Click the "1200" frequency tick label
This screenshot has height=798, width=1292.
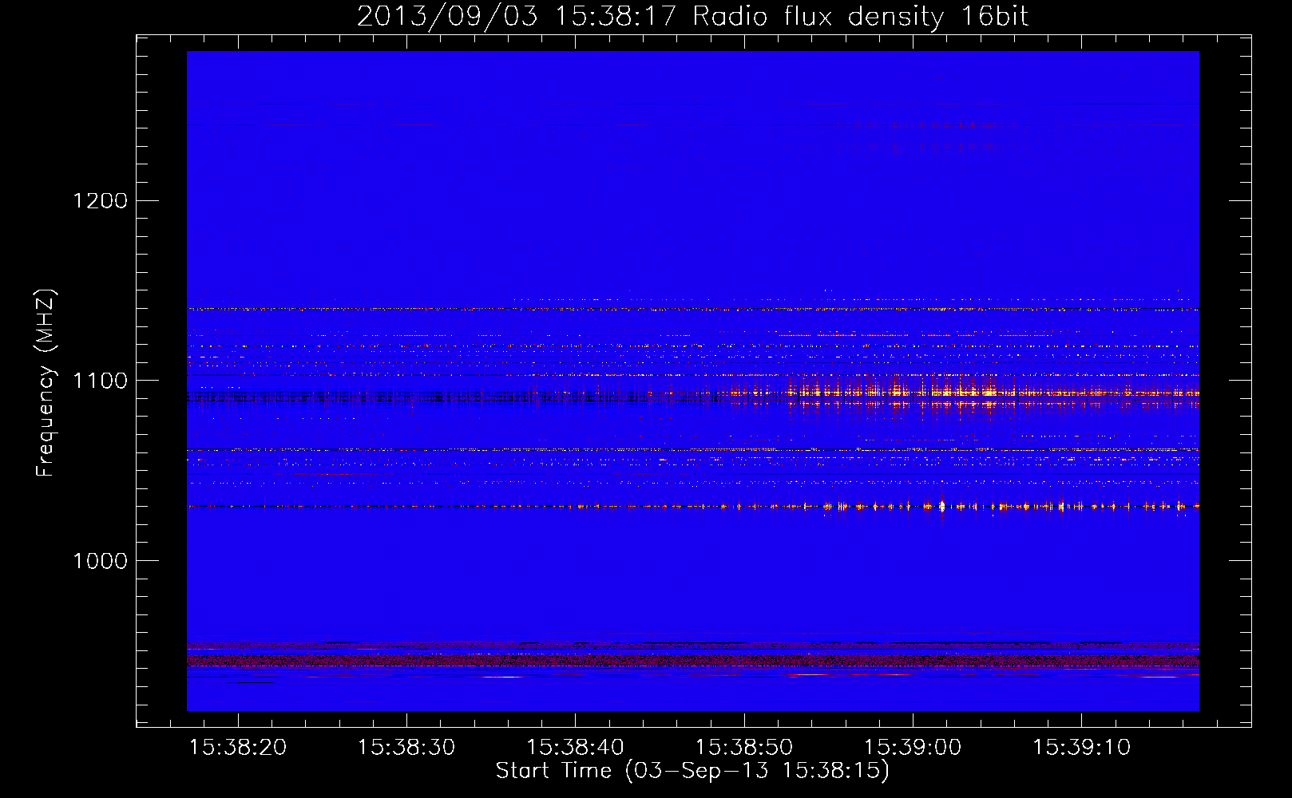(x=101, y=200)
